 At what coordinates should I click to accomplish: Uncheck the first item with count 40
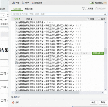[16, 22]
